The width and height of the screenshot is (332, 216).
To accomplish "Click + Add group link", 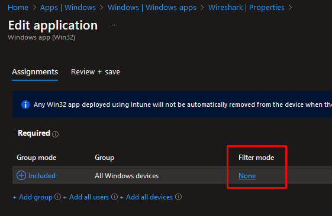I will pos(33,197).
